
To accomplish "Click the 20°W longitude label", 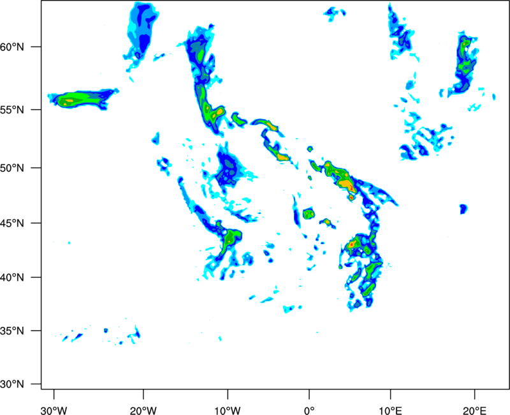I will tap(143, 411).
